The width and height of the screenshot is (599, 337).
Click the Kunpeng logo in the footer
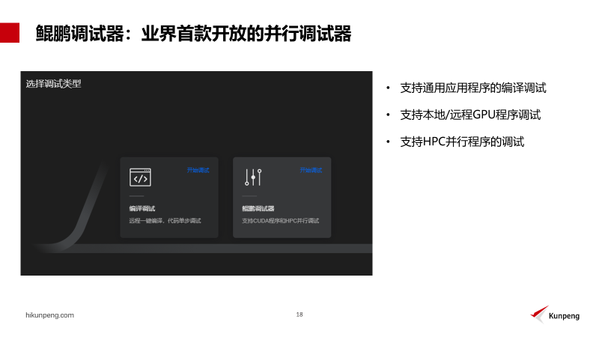(x=555, y=315)
